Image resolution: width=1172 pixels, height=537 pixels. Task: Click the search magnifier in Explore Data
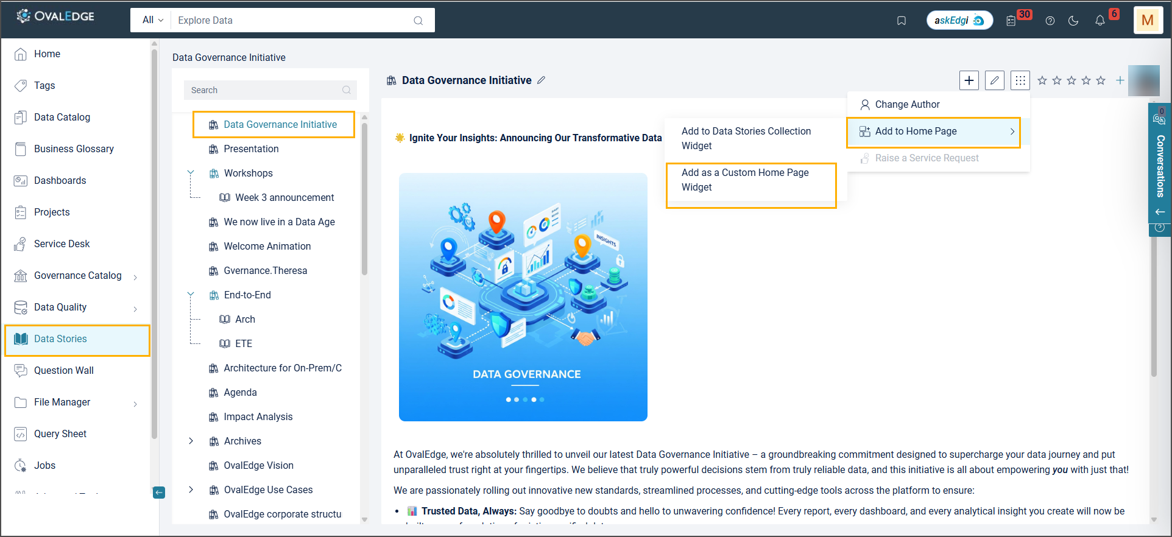pyautogui.click(x=418, y=20)
